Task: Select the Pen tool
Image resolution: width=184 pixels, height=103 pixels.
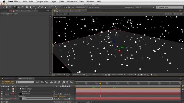Action: tap(30, 7)
